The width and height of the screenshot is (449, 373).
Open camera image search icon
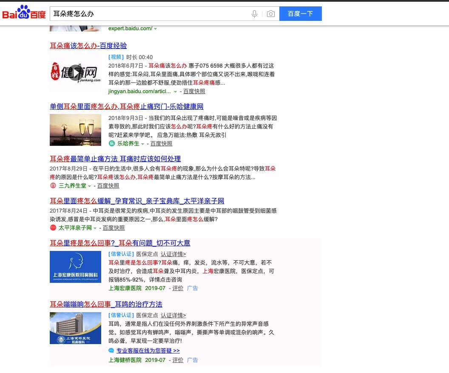coord(270,14)
